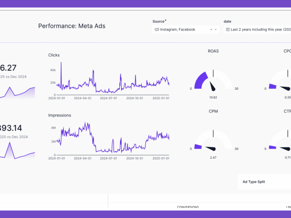Expand the Source dropdown arrow
Image resolution: width=291 pixels, height=218 pixels.
click(x=216, y=29)
